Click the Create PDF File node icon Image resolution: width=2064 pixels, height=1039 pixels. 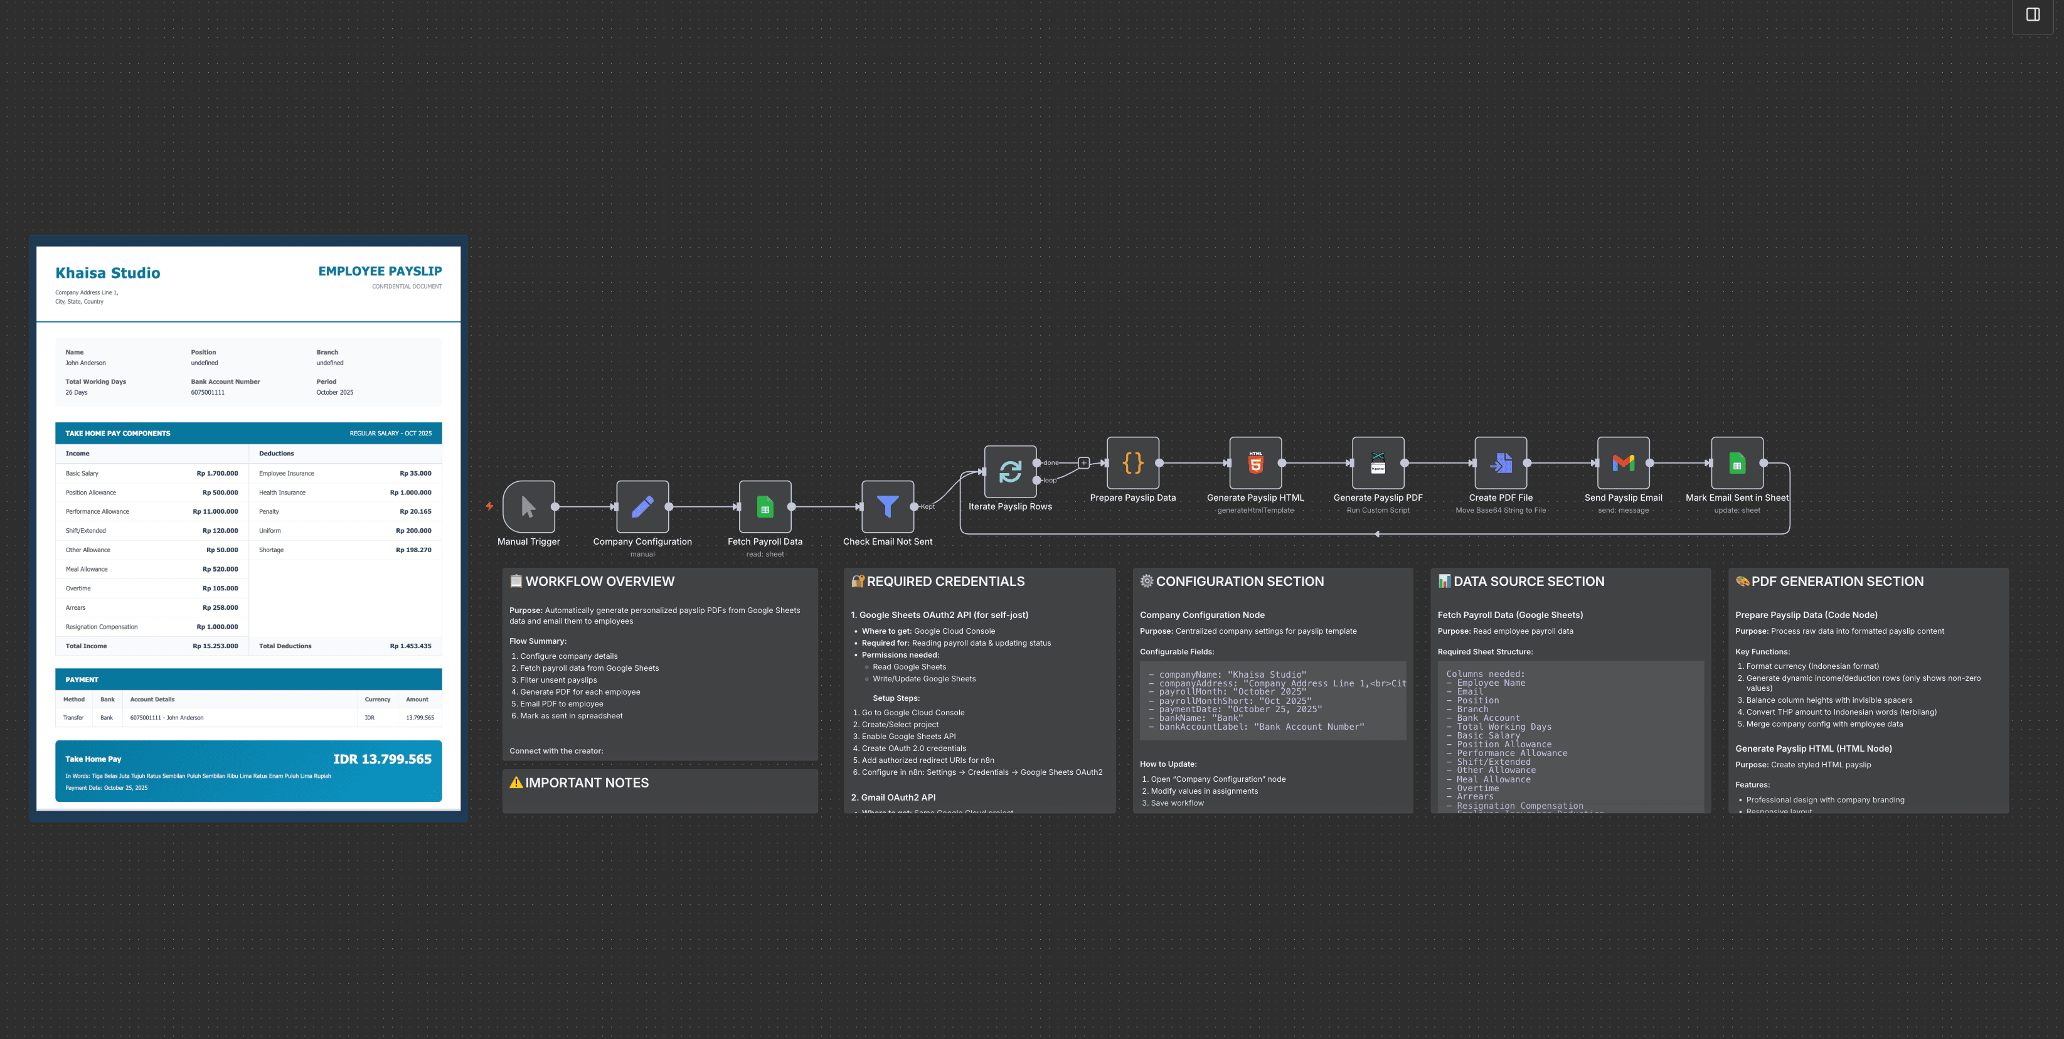pyautogui.click(x=1500, y=463)
